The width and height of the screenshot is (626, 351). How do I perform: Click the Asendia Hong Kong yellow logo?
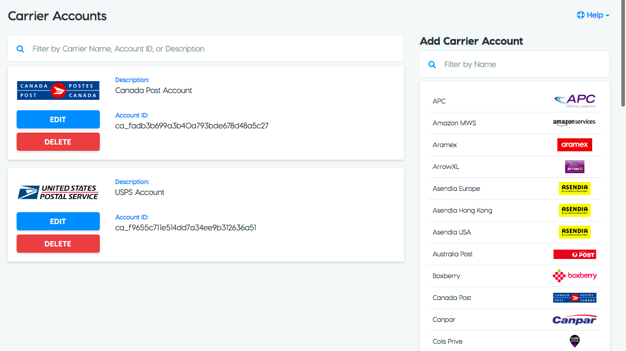[x=575, y=210]
